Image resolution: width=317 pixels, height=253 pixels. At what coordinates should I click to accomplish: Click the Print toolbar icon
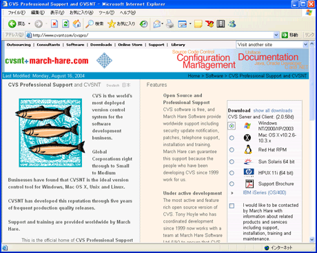click(x=170, y=23)
